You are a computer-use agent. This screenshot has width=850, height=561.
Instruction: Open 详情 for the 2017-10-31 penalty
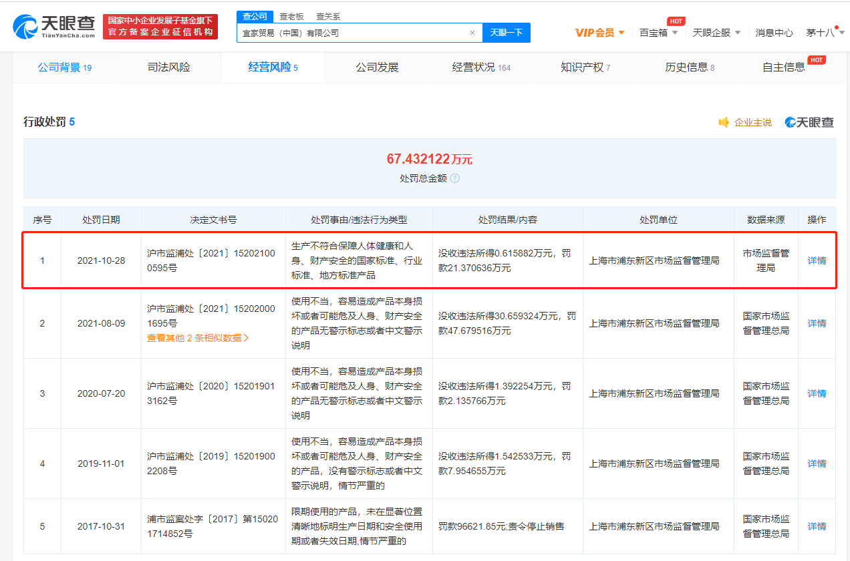(817, 526)
